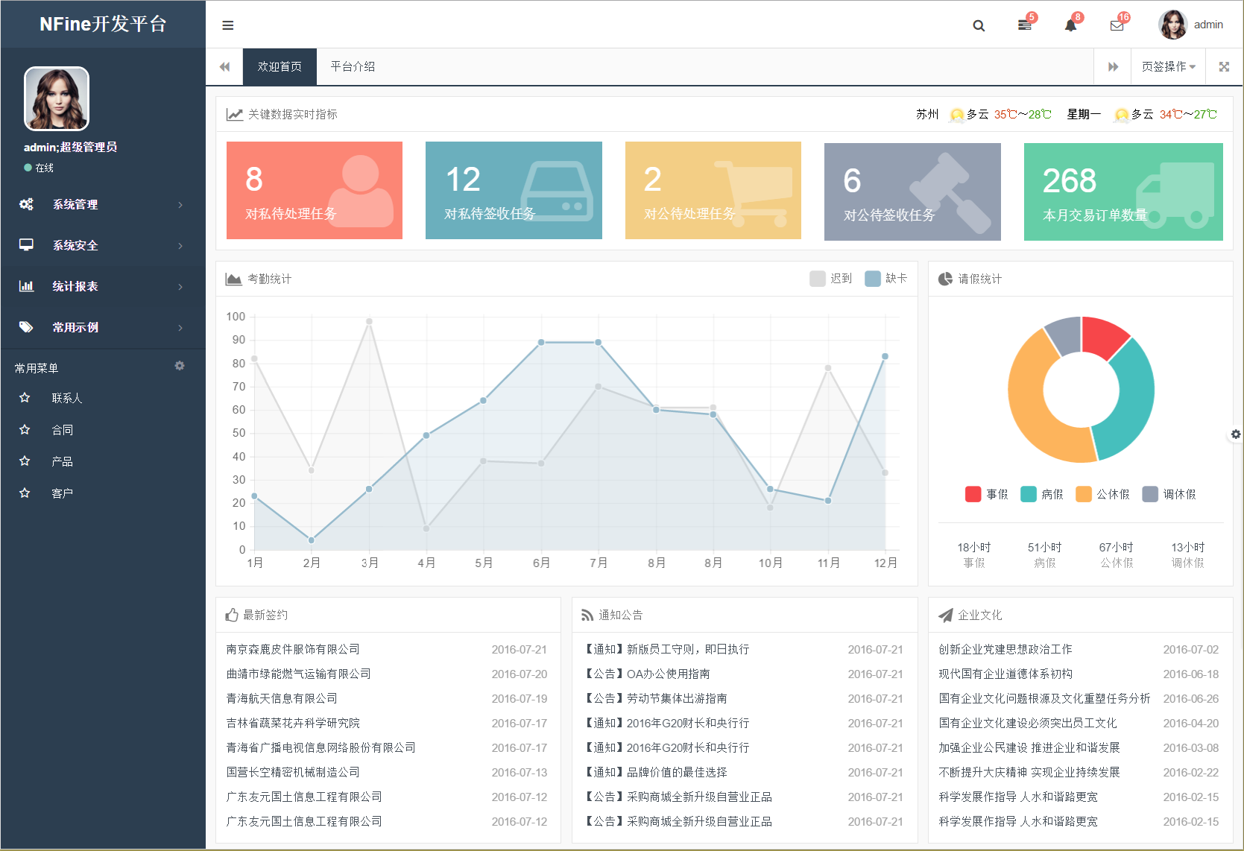Open the 页签操作 dropdown
1244x851 pixels.
(1166, 66)
